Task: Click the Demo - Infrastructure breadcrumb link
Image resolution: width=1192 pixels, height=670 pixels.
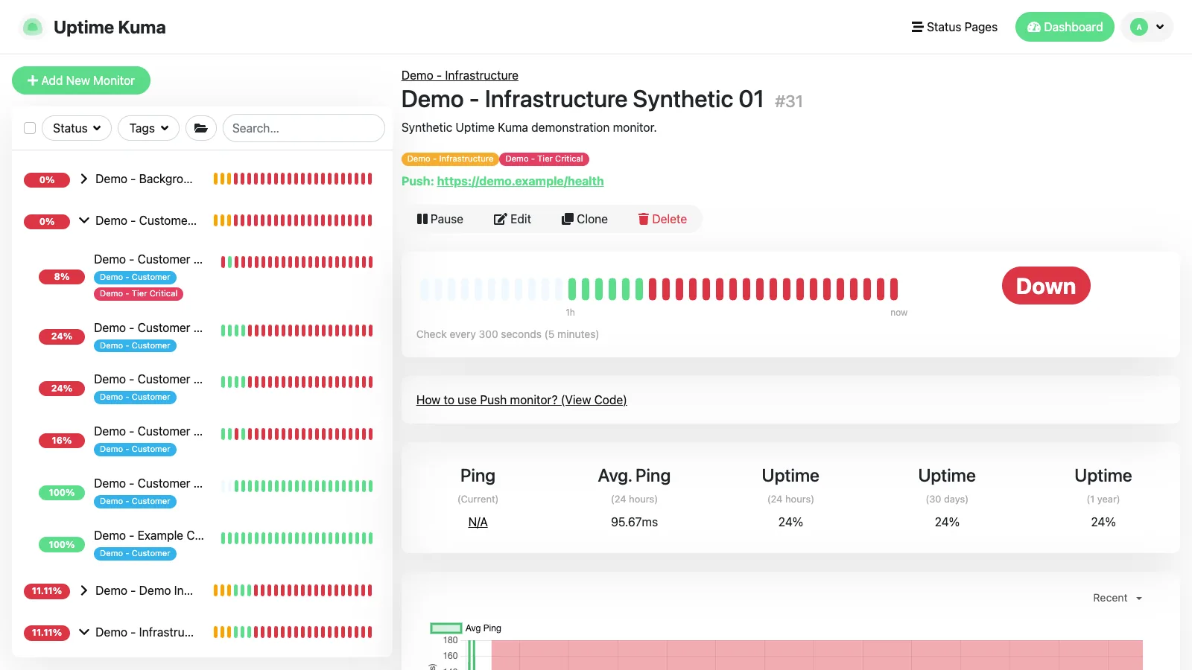Action: [x=460, y=75]
